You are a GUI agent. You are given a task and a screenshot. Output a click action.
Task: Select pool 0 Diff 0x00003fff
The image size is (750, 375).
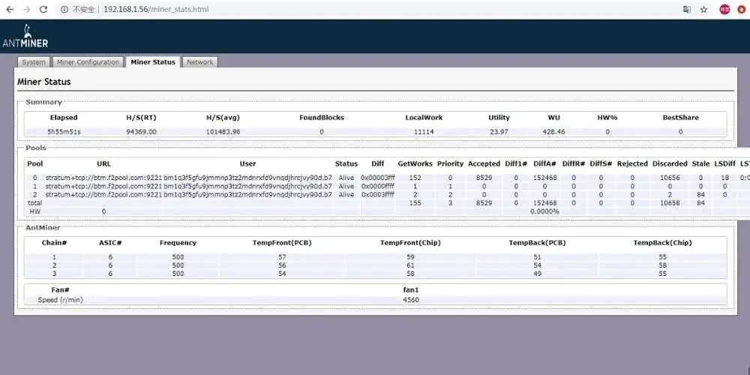377,178
